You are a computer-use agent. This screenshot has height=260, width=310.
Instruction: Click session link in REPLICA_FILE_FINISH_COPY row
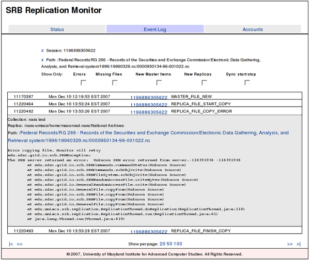click(x=148, y=232)
